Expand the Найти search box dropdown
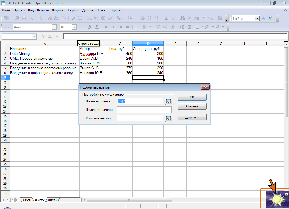This screenshot has height=209, width=289. coord(257,18)
